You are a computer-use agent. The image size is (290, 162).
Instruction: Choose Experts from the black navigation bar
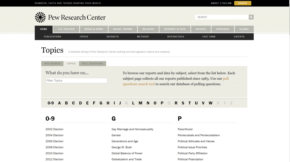tap(239, 37)
